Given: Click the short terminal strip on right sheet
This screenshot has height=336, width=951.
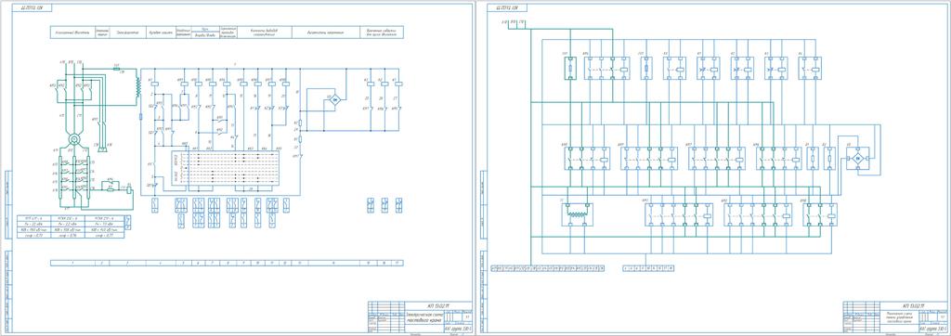Looking at the screenshot, I should 649,267.
